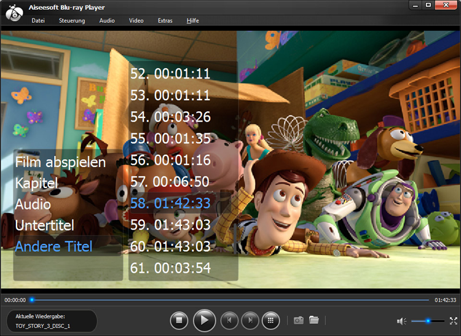Viewport: 461px width, 336px height.
Task: Open the disc menu grid button
Action: click(x=270, y=320)
